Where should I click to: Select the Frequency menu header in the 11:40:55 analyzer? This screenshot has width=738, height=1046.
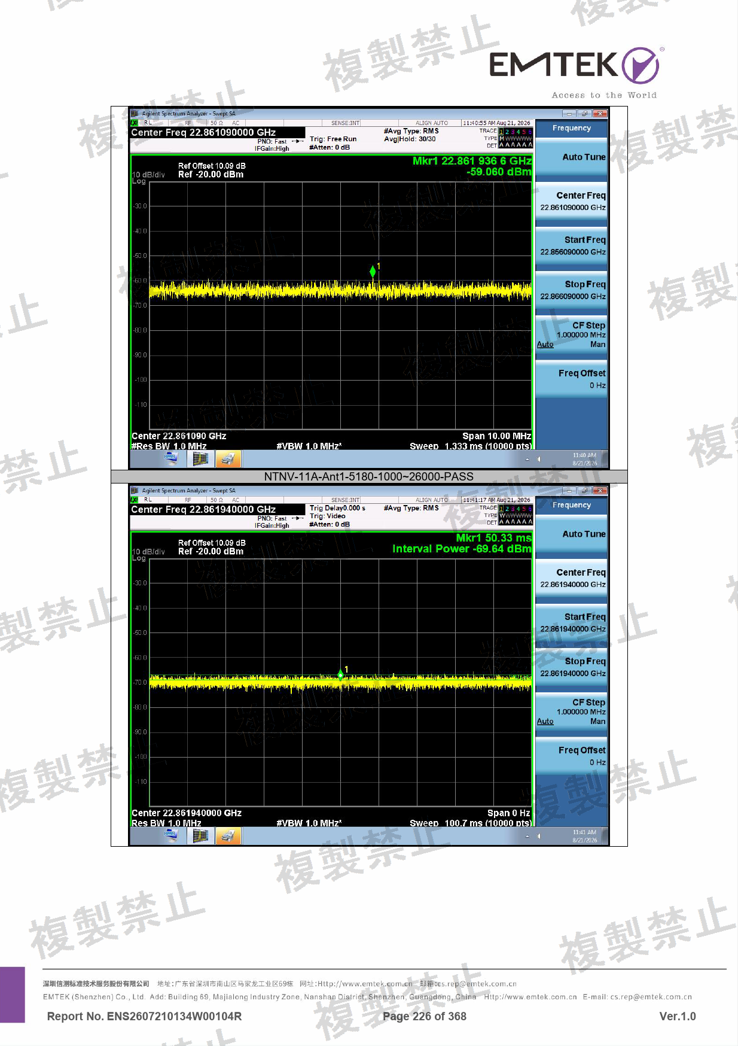pos(571,128)
